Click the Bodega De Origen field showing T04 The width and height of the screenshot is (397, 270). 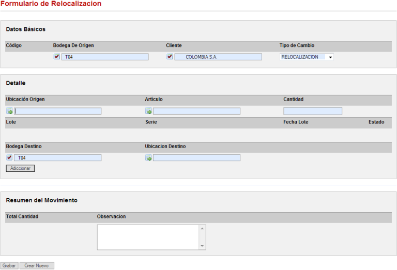(x=105, y=57)
